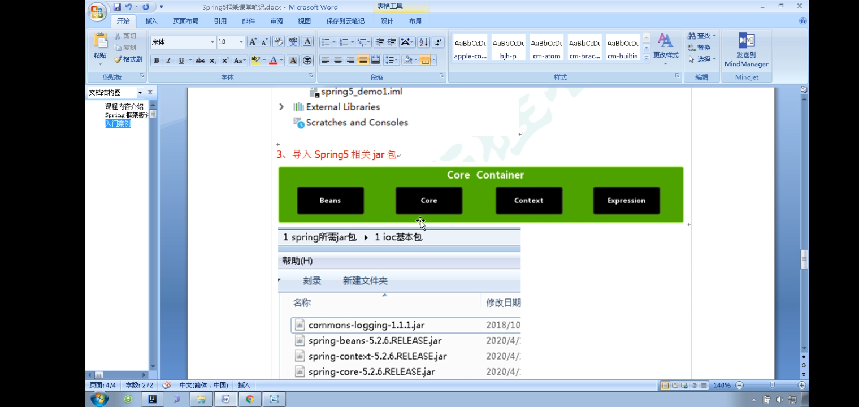Select the Format Painter (格式刷) tool

[x=128, y=59]
